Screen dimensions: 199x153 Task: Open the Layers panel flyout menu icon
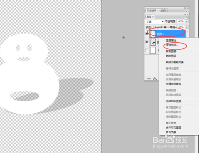[187, 17]
